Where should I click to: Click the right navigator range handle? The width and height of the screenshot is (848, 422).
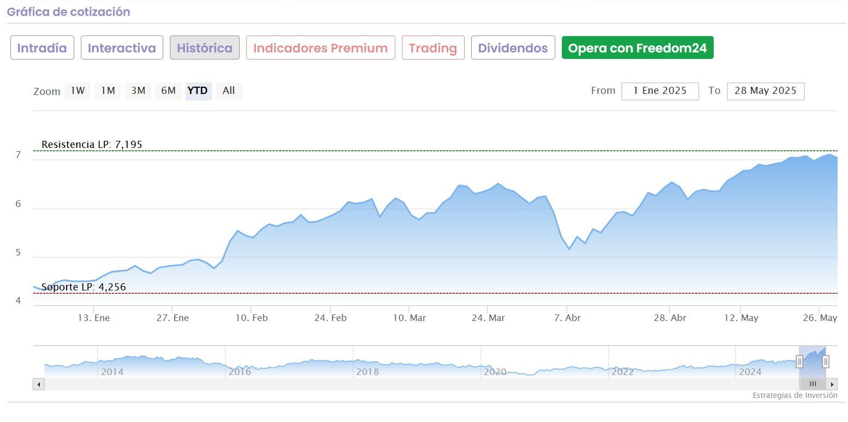(826, 361)
